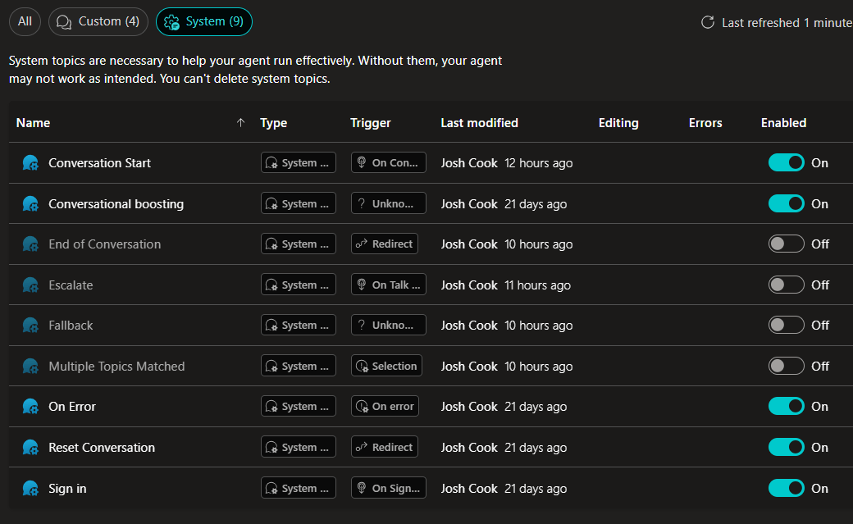Click the On error trigger badge
Image resolution: width=853 pixels, height=524 pixels.
(x=385, y=406)
